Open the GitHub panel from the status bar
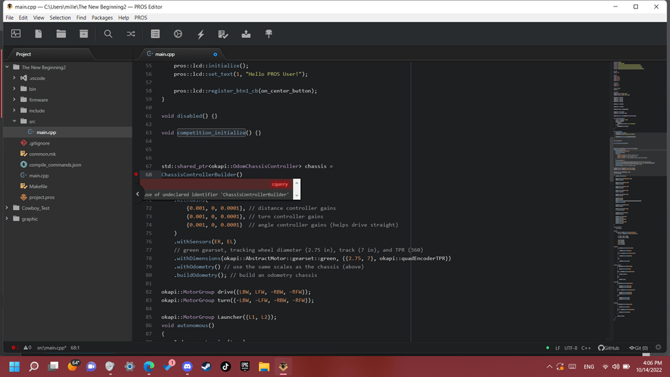Screen dimensions: 670x377 coord(608,348)
